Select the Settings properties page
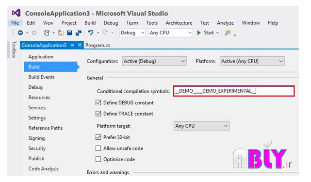The image size is (311, 182). (37, 118)
